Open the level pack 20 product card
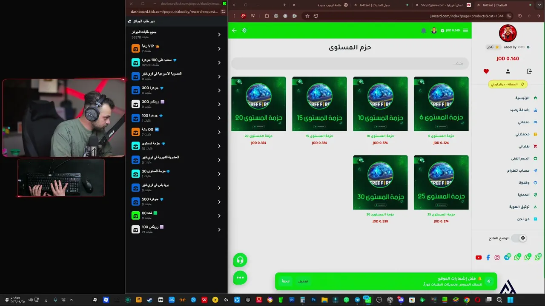Screen dimensions: 545x306 click(258, 110)
